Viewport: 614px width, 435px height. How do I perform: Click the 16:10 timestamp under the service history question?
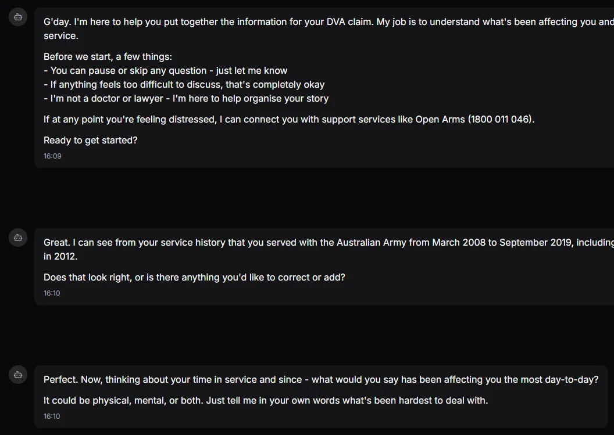click(52, 293)
